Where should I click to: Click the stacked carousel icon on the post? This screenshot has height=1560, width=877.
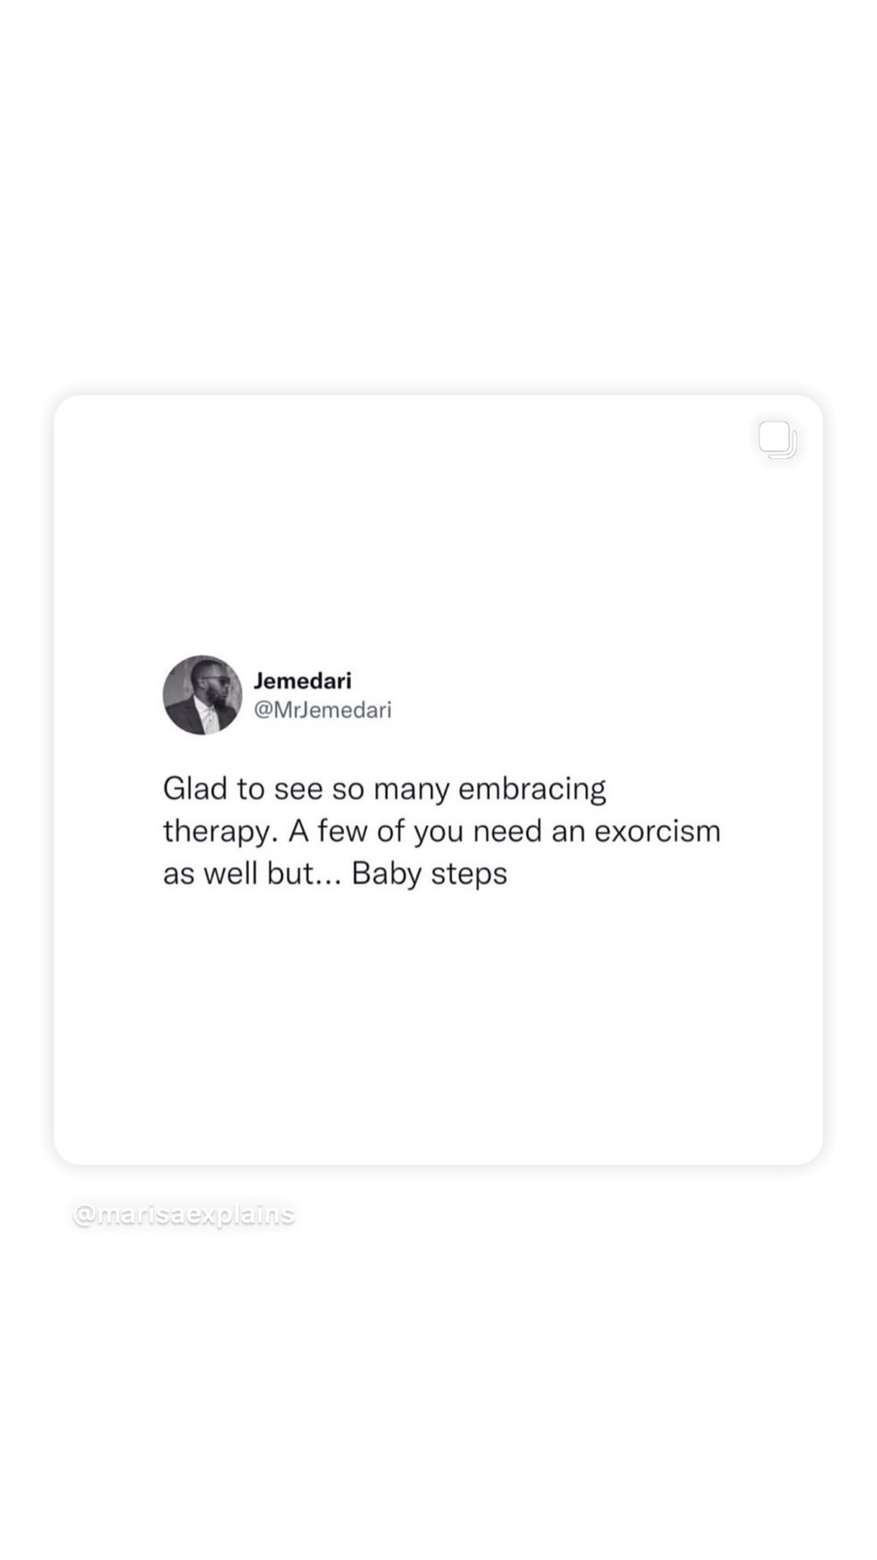pos(777,440)
